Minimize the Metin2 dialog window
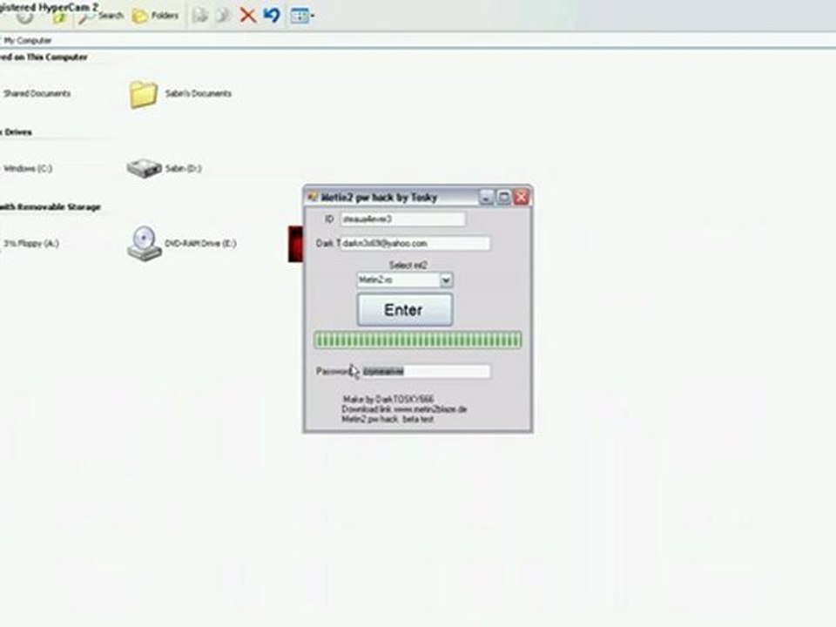The width and height of the screenshot is (836, 627). [x=486, y=198]
